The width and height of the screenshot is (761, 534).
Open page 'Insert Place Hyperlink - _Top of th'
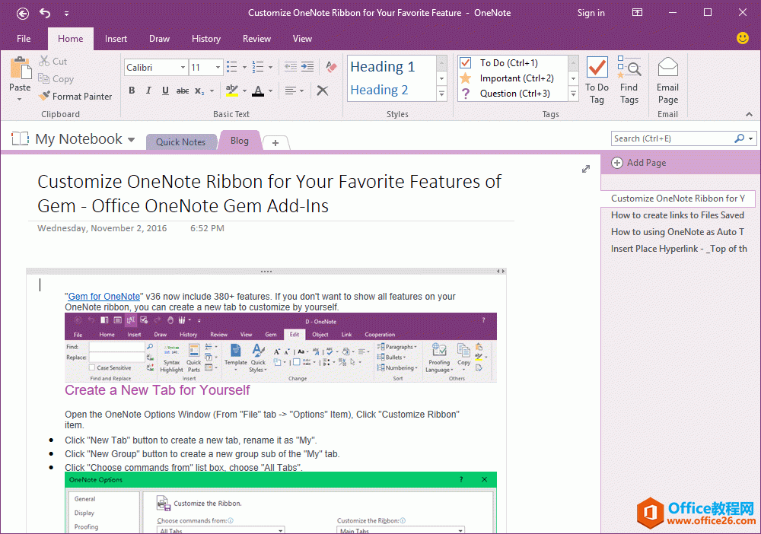coord(679,249)
